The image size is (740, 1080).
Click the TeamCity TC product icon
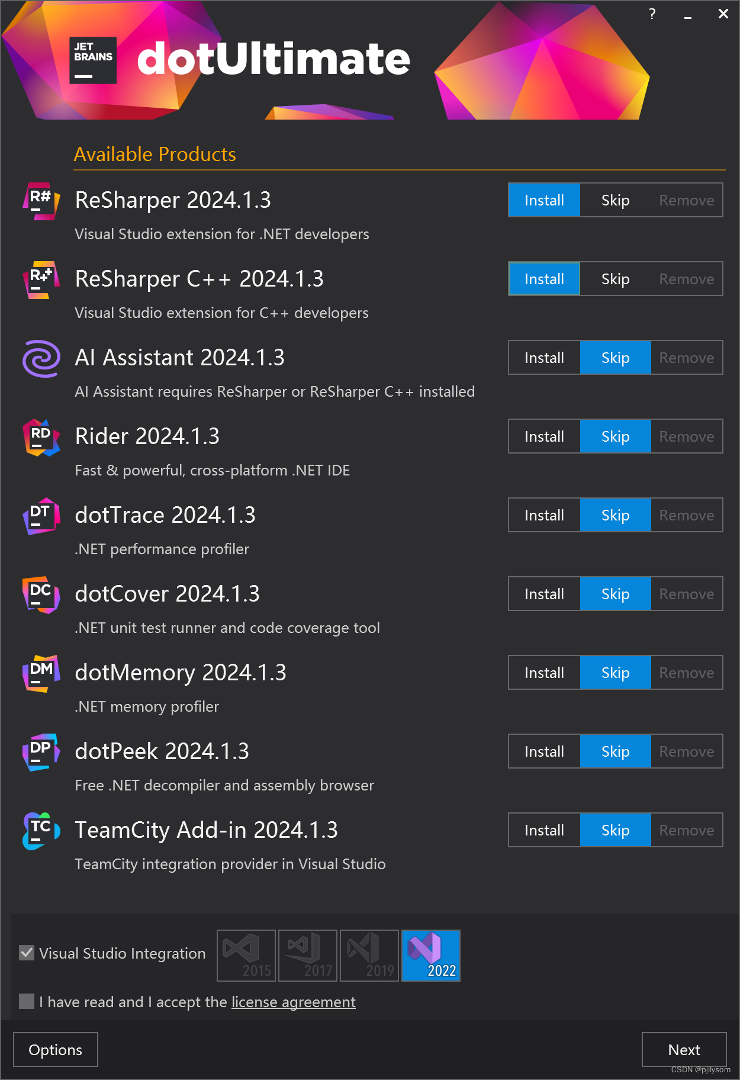41,831
